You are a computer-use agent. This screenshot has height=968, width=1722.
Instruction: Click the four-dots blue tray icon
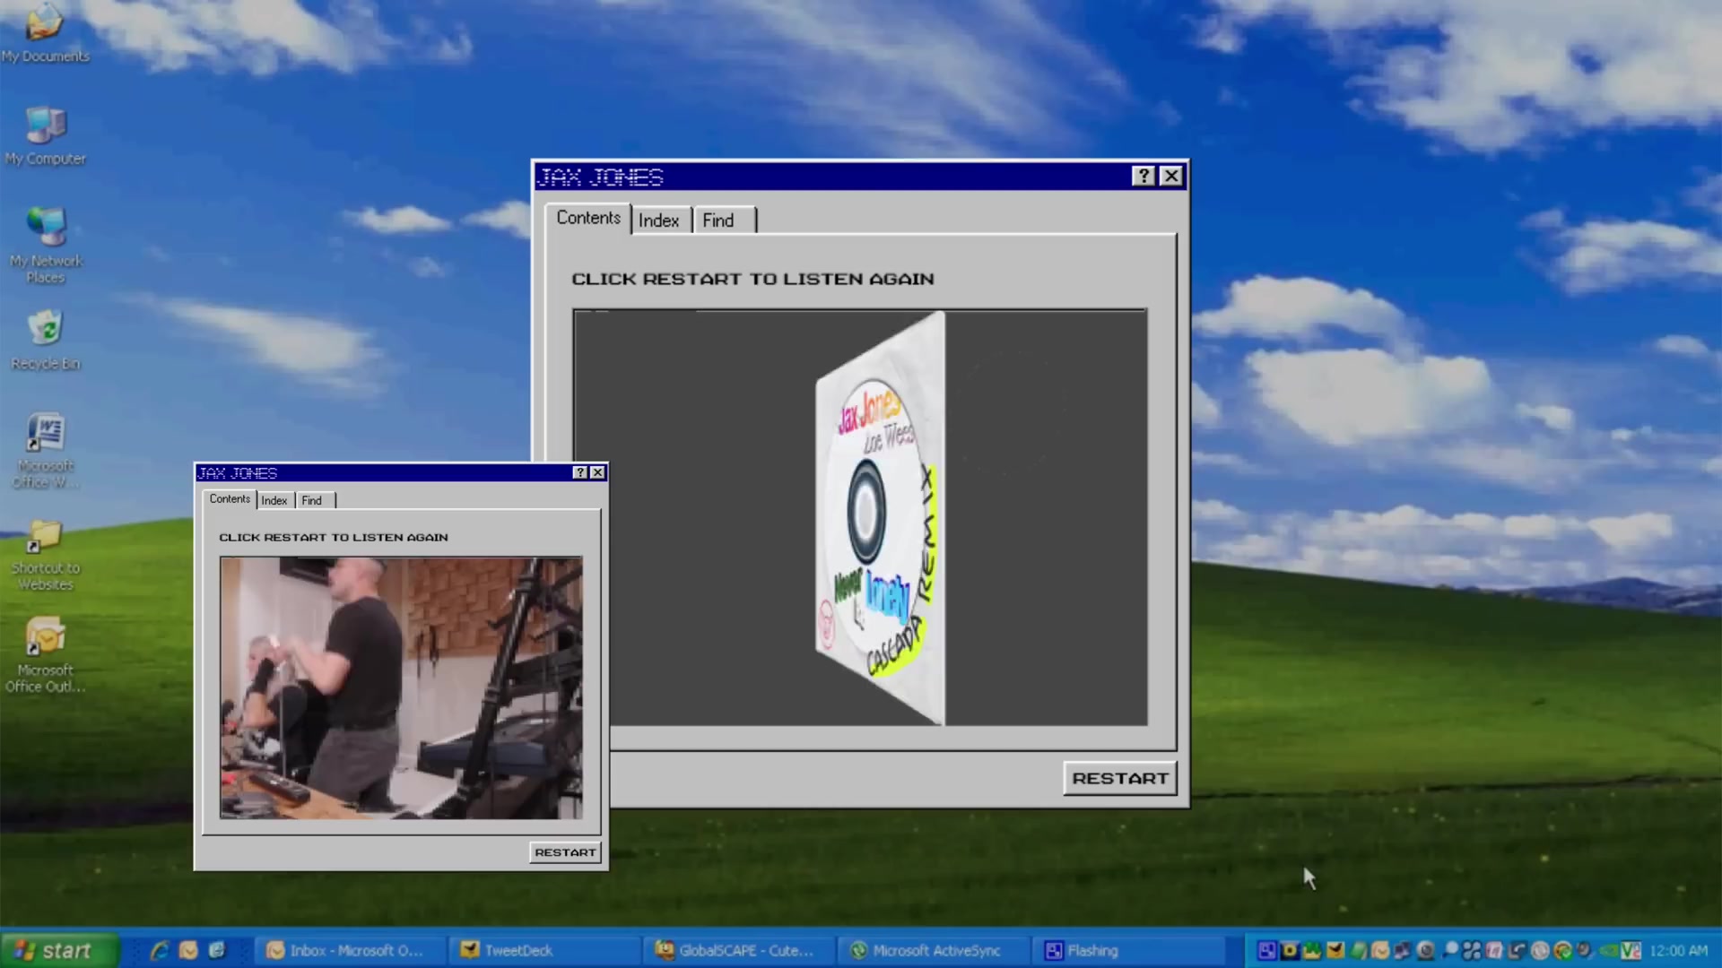point(1472,950)
